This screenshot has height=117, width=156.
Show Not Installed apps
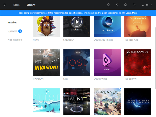[15, 40]
